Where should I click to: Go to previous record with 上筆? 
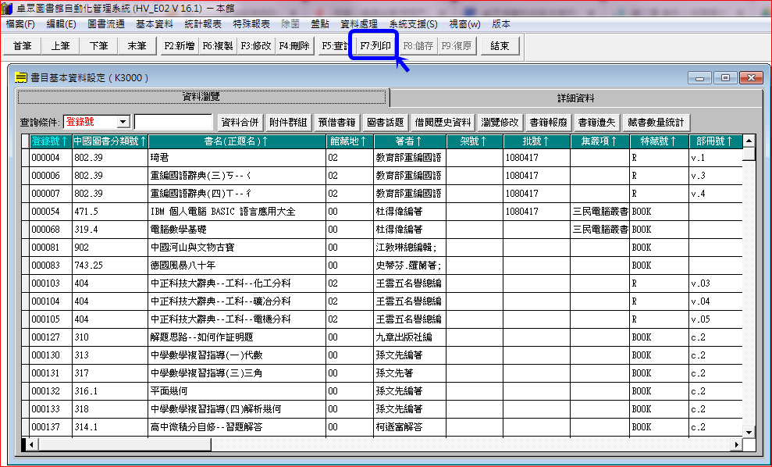click(61, 46)
